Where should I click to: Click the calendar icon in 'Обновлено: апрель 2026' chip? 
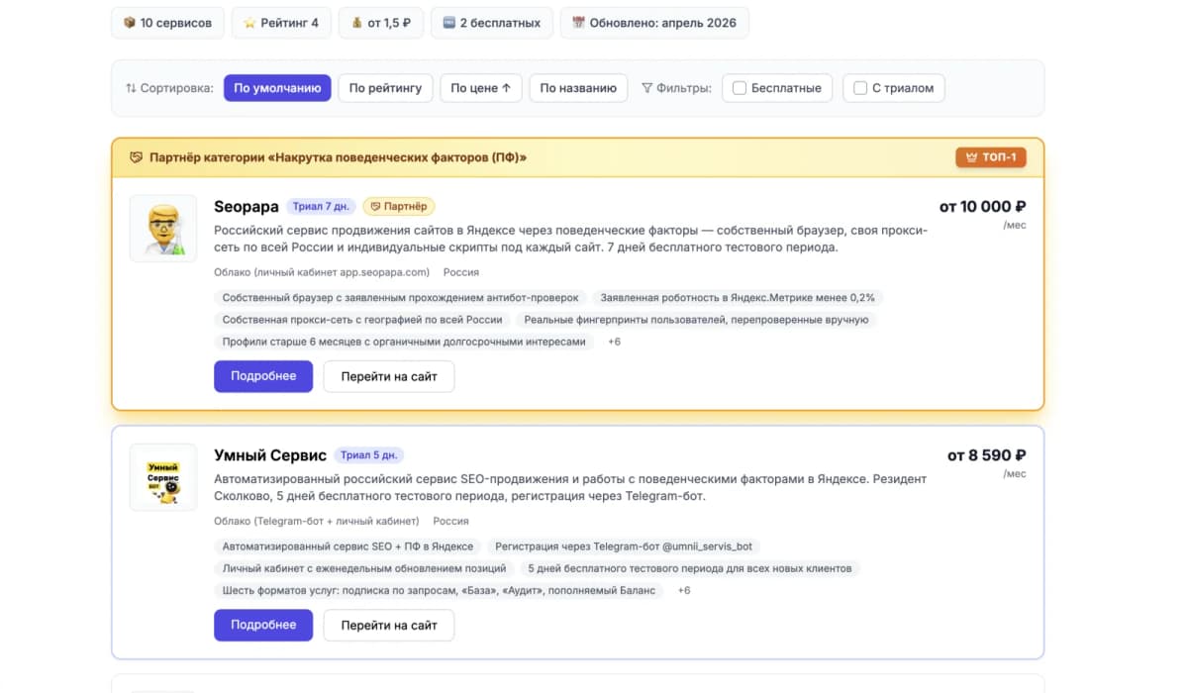click(578, 23)
